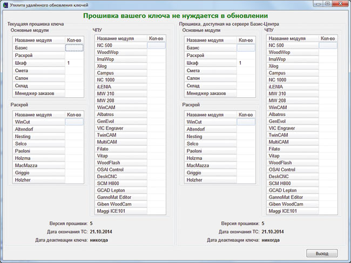351x263 pixels.
Task: Click NC 500 quantity cell in server ЧПУ table
Action: pyautogui.click(x=328, y=45)
